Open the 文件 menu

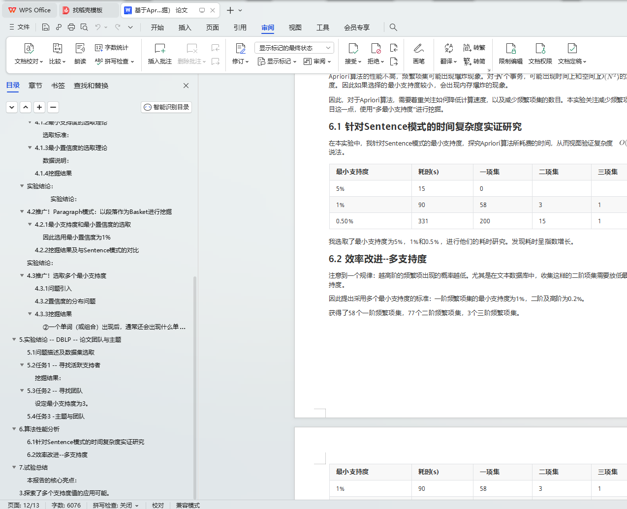pyautogui.click(x=19, y=27)
